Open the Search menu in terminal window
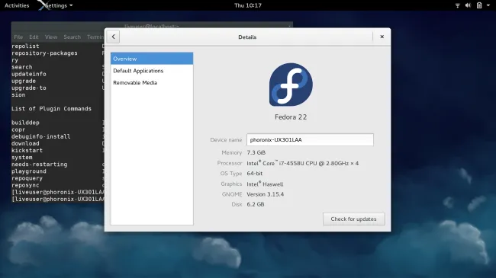The image size is (496, 278). [x=72, y=37]
